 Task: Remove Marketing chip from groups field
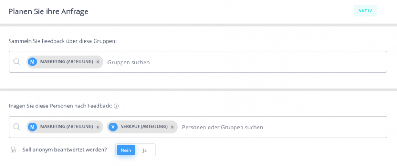[98, 62]
